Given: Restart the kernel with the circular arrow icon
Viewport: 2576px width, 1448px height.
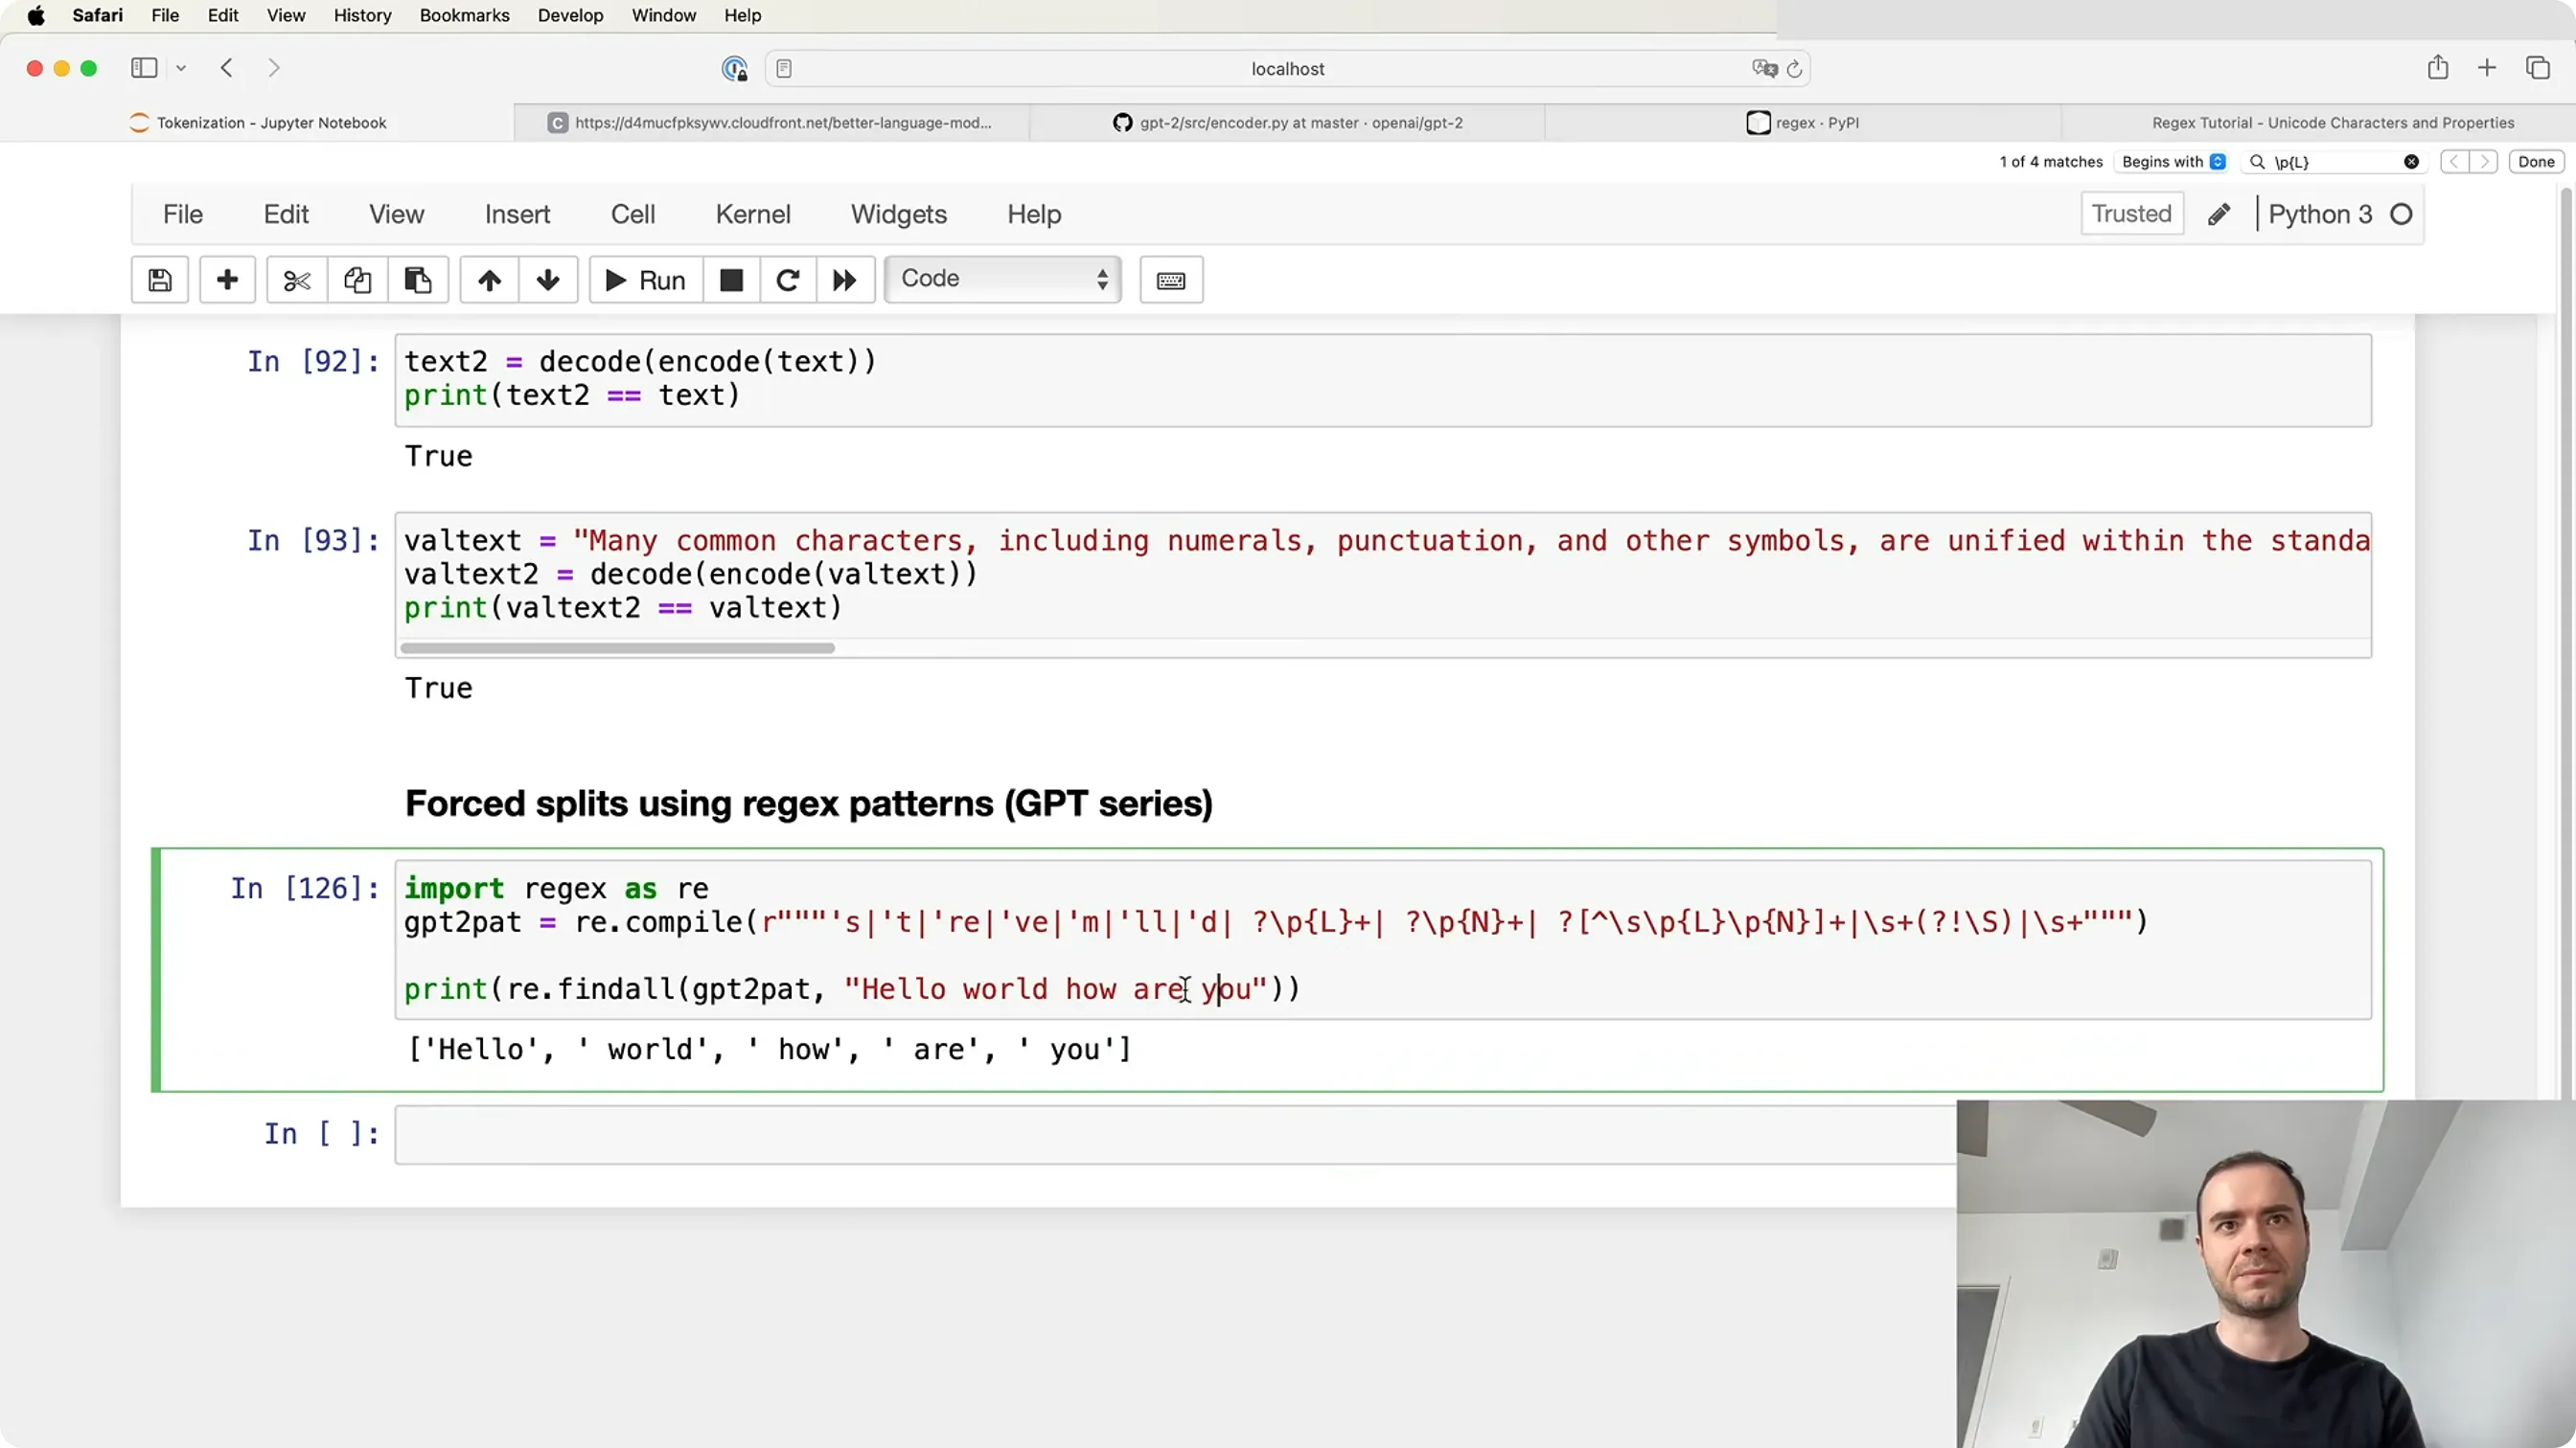Looking at the screenshot, I should pyautogui.click(x=788, y=280).
